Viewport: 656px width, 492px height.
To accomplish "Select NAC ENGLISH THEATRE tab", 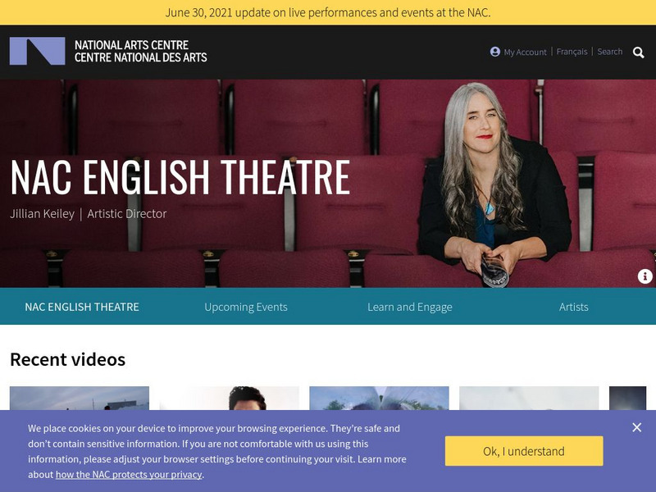I will [82, 307].
